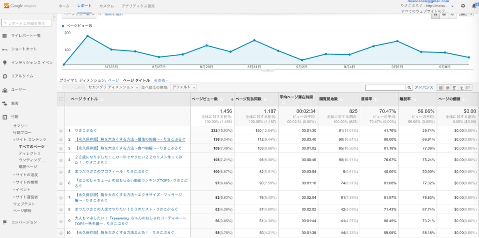Click the ユーザー people icon
Screen dimensions: 479x238
click(5, 90)
